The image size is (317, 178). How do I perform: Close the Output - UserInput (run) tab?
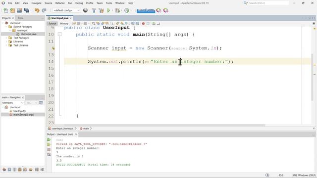(x=76, y=134)
